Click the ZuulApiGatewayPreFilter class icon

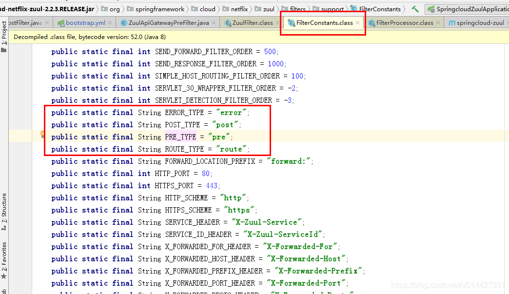(x=123, y=23)
